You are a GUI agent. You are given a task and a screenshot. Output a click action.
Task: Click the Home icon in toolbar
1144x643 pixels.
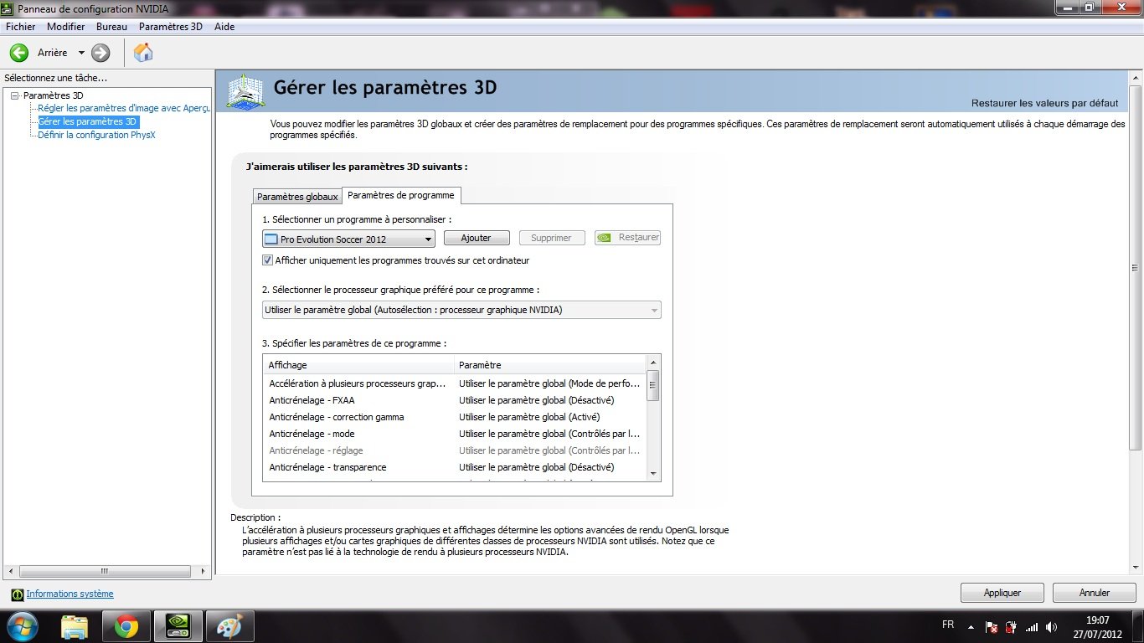coord(143,53)
